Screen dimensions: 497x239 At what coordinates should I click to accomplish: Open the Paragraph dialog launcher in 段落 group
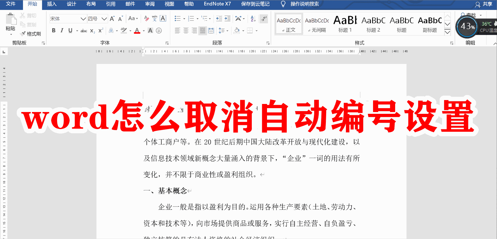point(268,43)
